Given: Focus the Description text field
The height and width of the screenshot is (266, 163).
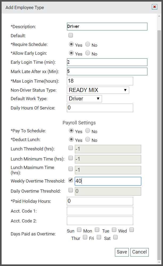Looking at the screenshot, I should tap(107, 27).
